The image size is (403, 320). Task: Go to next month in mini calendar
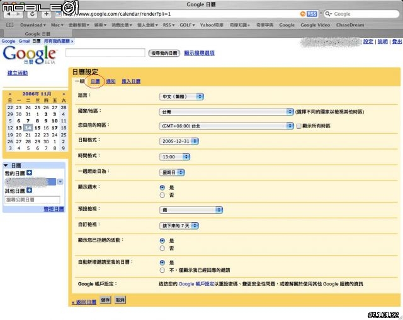click(64, 94)
